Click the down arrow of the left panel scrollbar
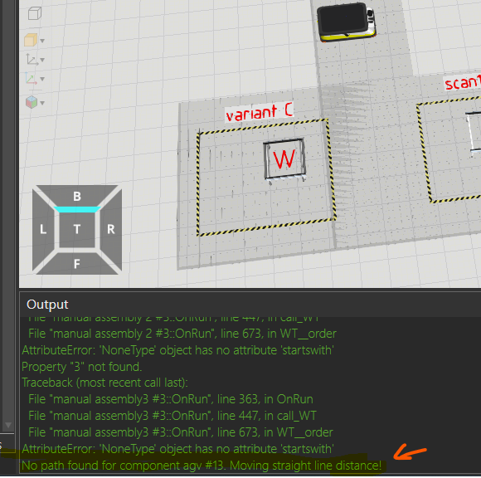The image size is (481, 478). coord(8,425)
